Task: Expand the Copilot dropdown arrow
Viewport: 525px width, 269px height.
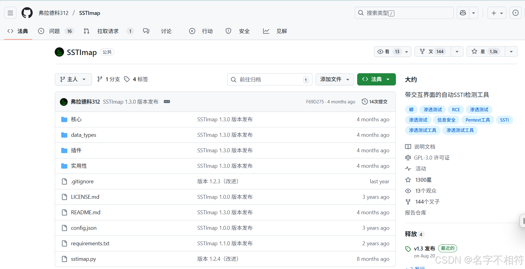Action: click(x=474, y=13)
